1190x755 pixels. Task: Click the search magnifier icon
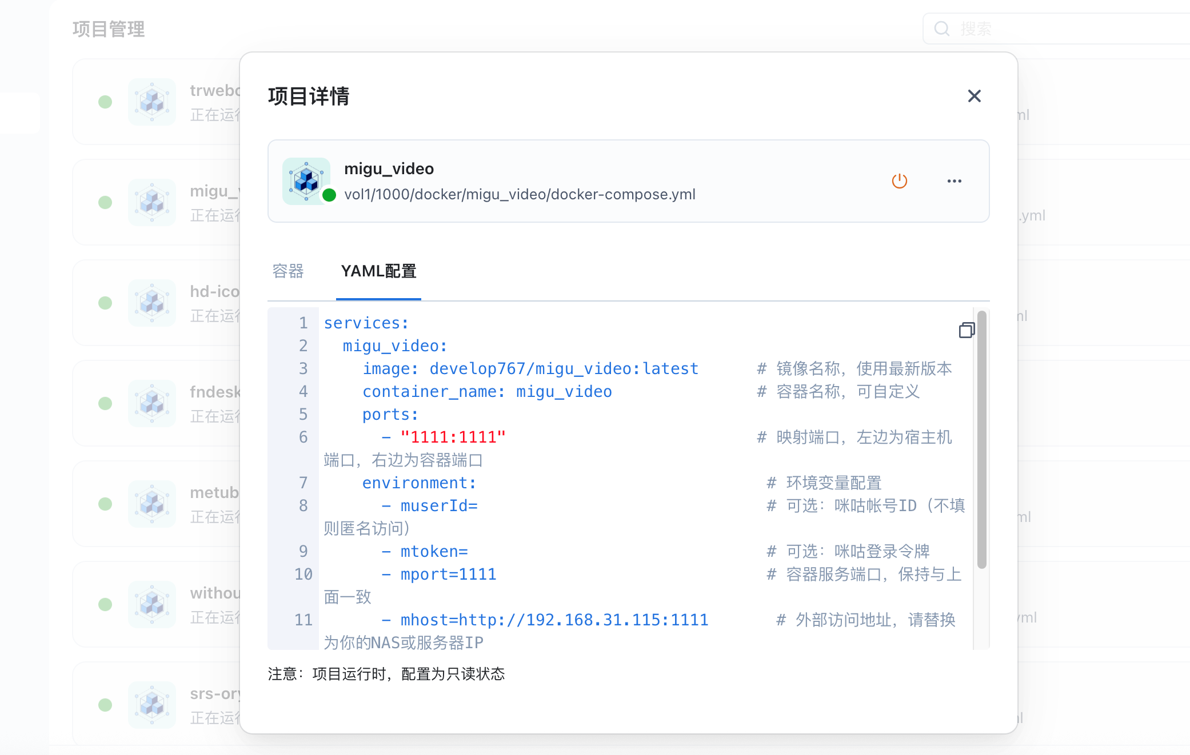pyautogui.click(x=941, y=29)
